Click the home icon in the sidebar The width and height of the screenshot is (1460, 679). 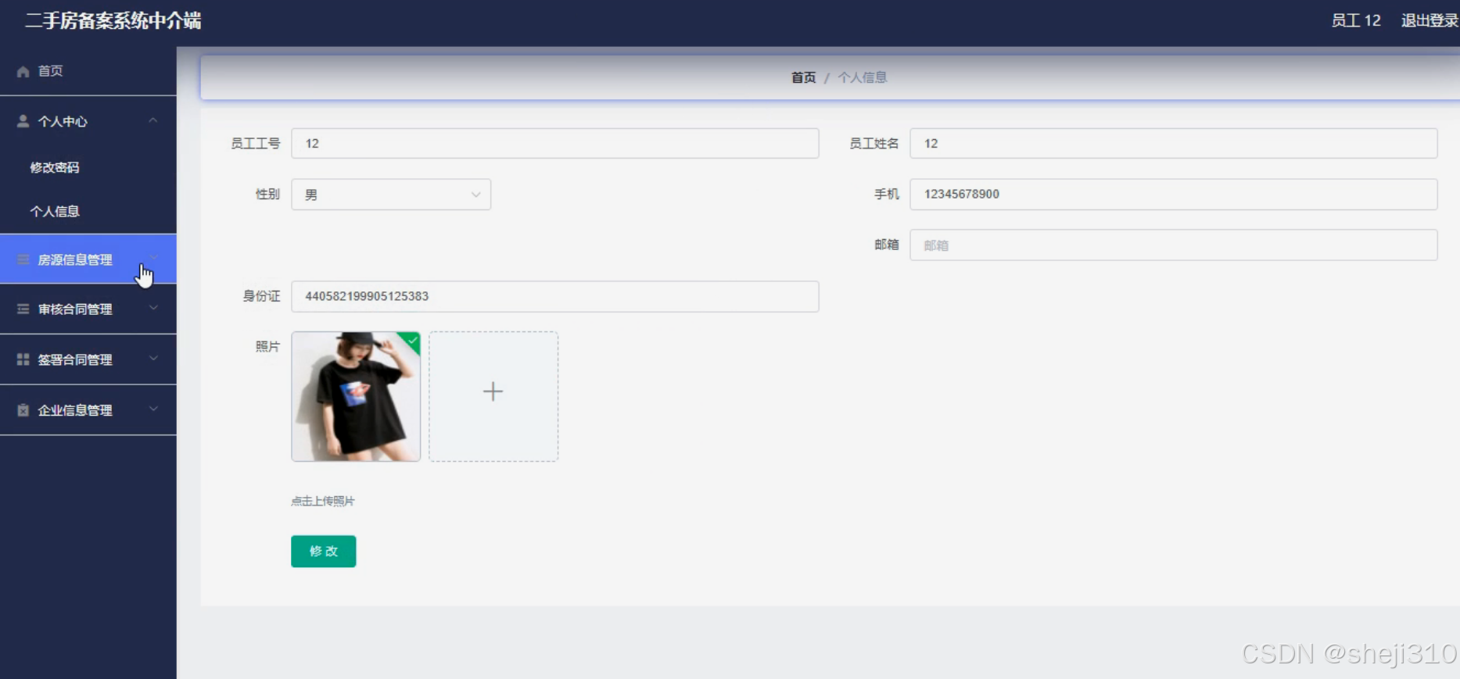23,71
